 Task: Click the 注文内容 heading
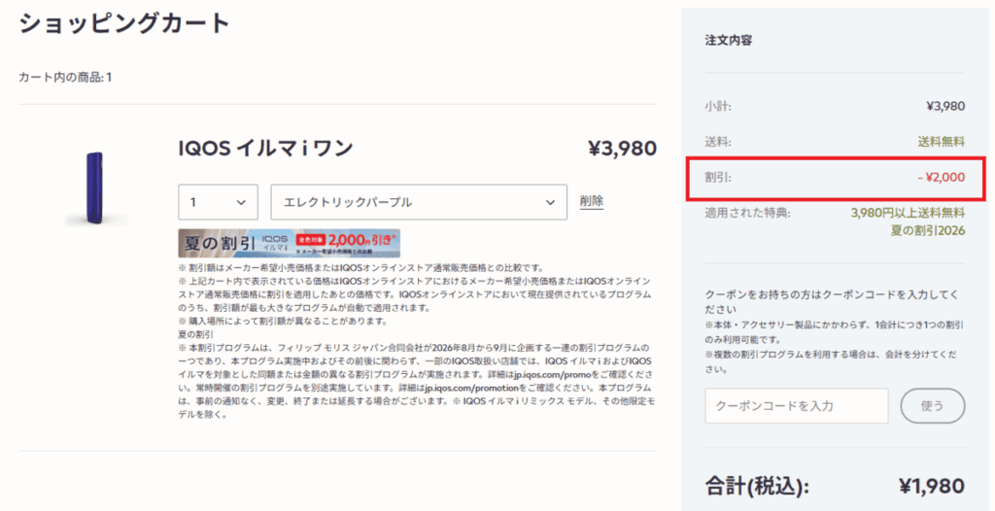pos(729,40)
